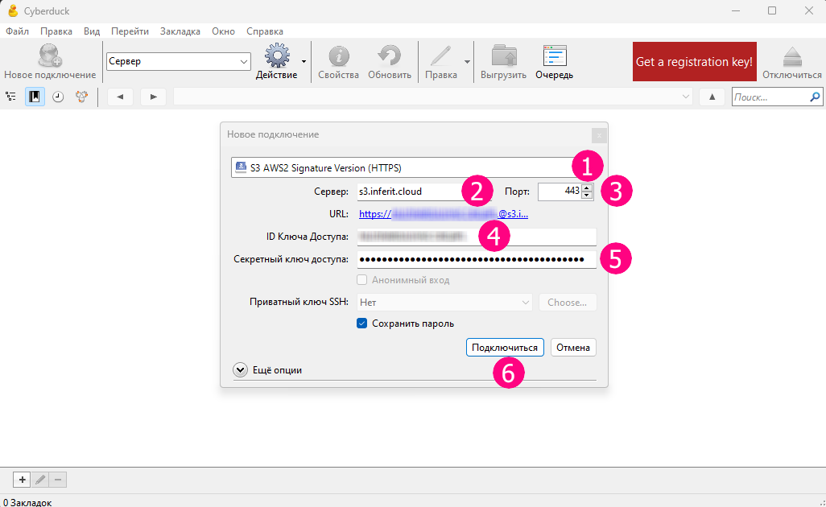Screen dimensions: 826x507
Task: Click the Выгрузить upload folder icon
Action: tap(504, 56)
